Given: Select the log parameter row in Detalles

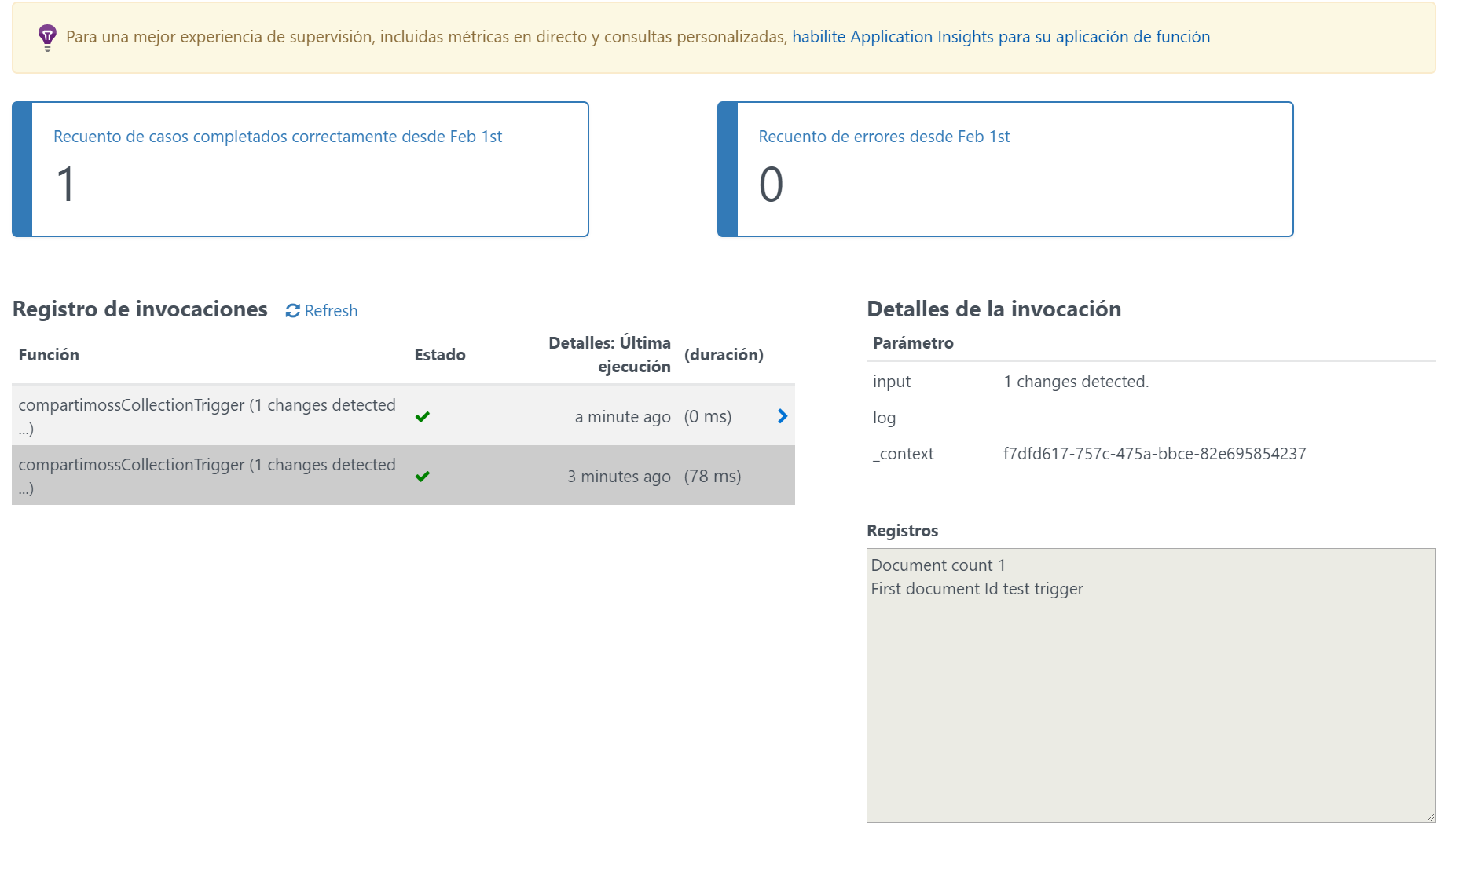Looking at the screenshot, I should pyautogui.click(x=943, y=418).
